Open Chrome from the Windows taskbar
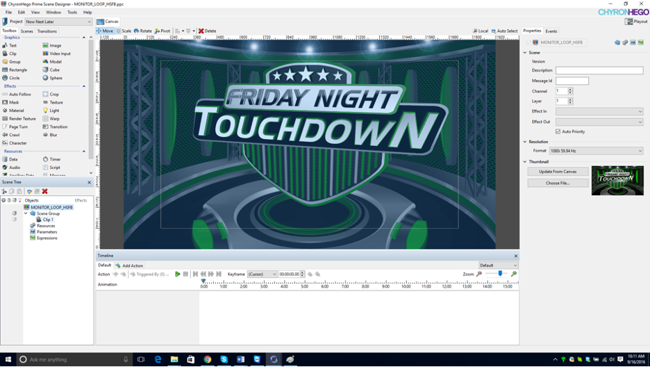 [x=207, y=359]
